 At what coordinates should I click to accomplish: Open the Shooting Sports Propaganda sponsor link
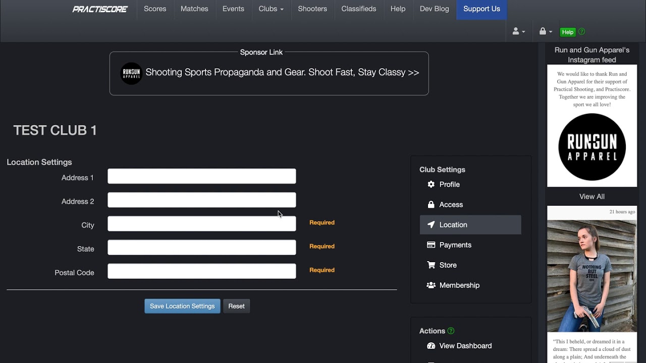[282, 73]
